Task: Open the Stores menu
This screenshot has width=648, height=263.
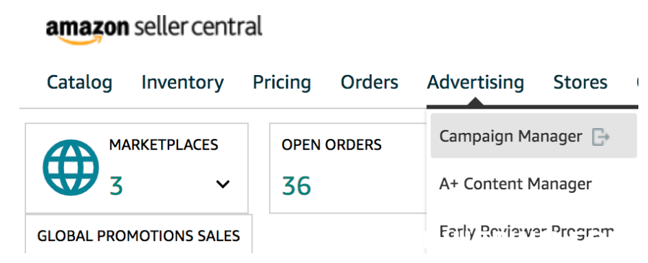Action: pos(580,82)
